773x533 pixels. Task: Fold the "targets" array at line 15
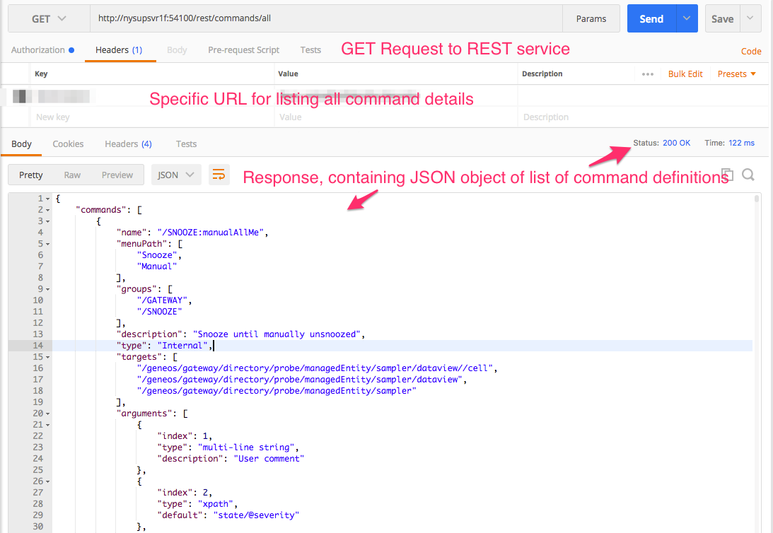47,357
